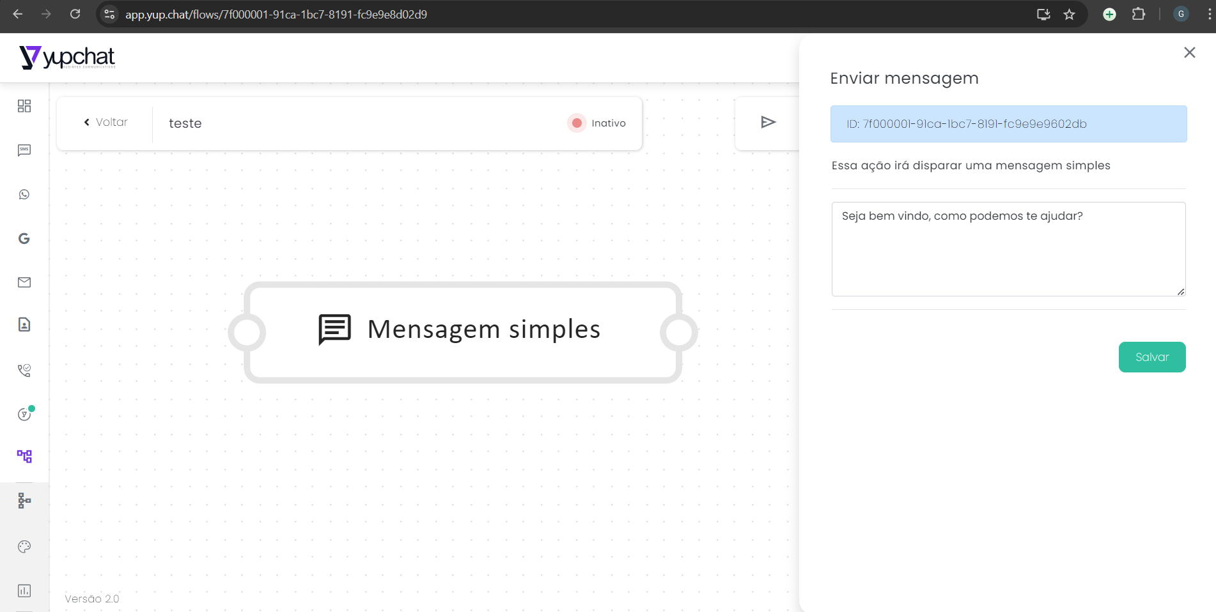The width and height of the screenshot is (1216, 612).
Task: Select the Mensagem simples node
Action: pos(463,332)
